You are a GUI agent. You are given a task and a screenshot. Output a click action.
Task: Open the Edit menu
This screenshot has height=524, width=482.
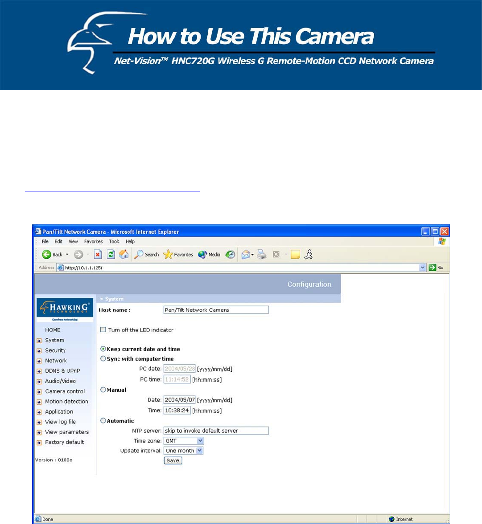coord(58,241)
